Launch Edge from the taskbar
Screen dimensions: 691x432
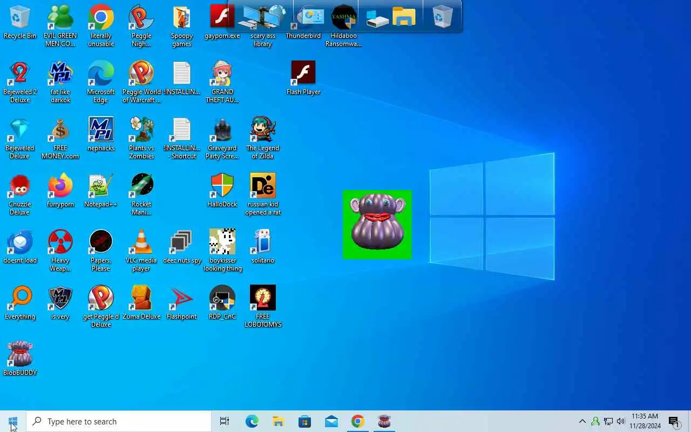(252, 421)
